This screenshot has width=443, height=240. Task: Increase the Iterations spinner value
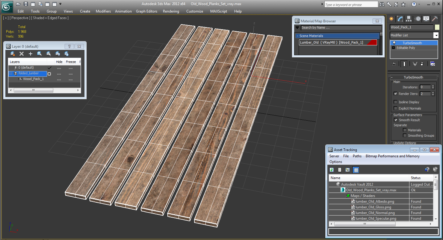coord(433,86)
